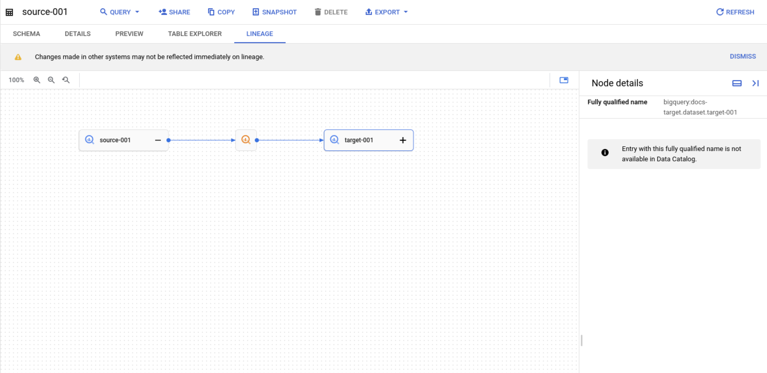This screenshot has height=373, width=767.
Task: Click the target-001 node search icon
Action: (x=335, y=140)
